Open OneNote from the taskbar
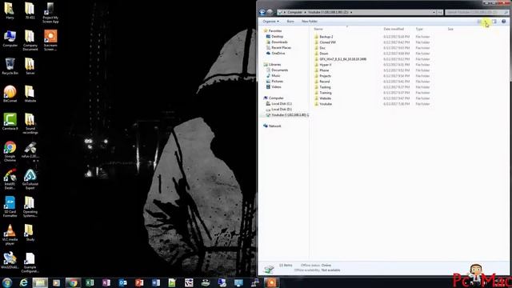 tap(106, 282)
